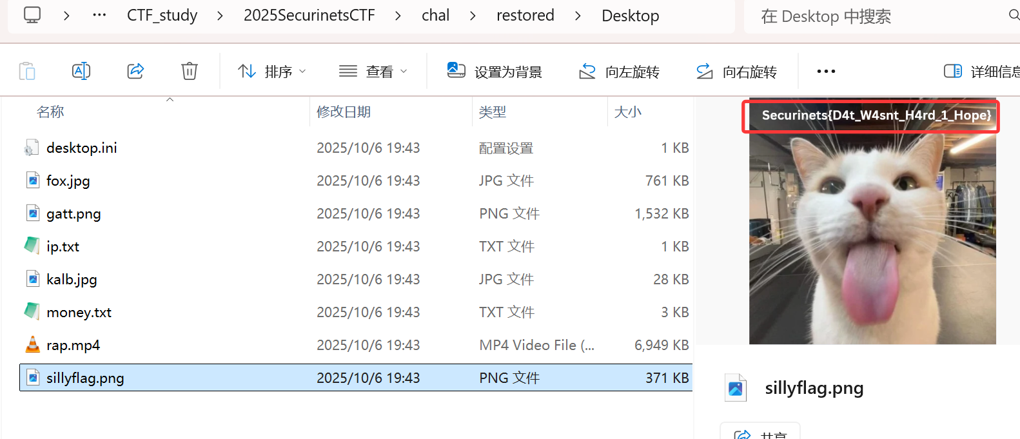The image size is (1020, 439).
Task: Select the rap.mp4 video file
Action: point(355,345)
